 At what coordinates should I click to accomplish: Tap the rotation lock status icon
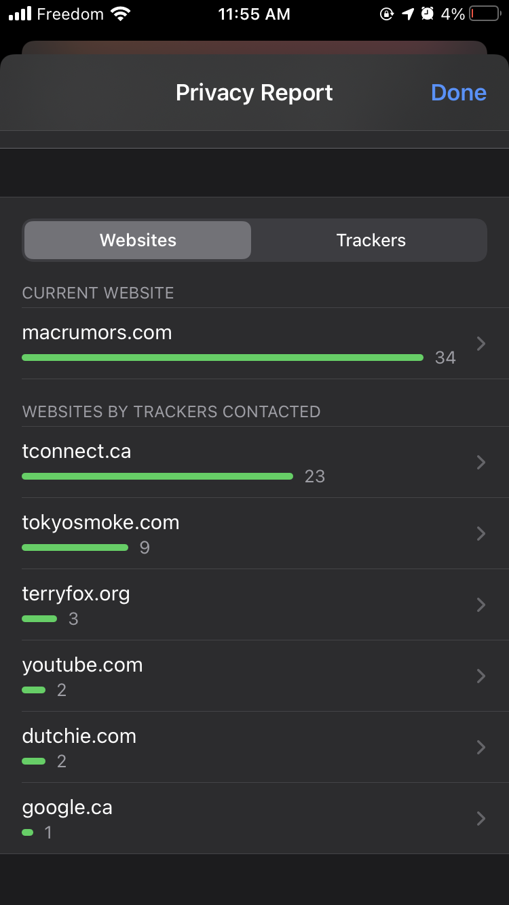[x=387, y=14]
